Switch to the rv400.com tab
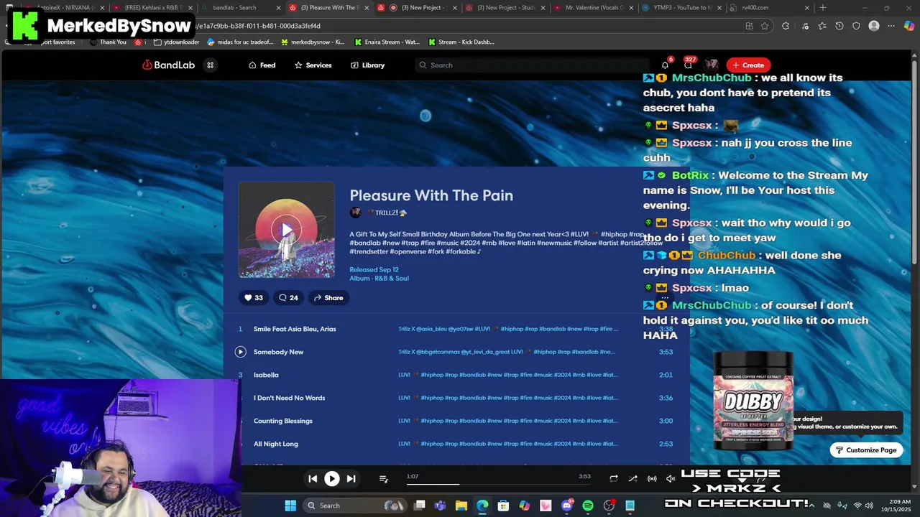 tap(770, 8)
